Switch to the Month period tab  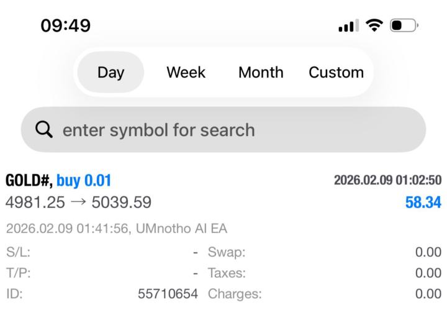261,72
